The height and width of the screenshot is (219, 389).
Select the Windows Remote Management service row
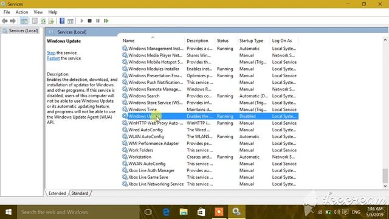pyautogui.click(x=210, y=89)
